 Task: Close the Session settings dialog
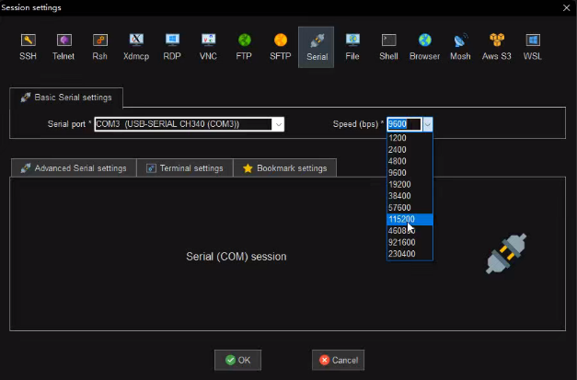[566, 7]
